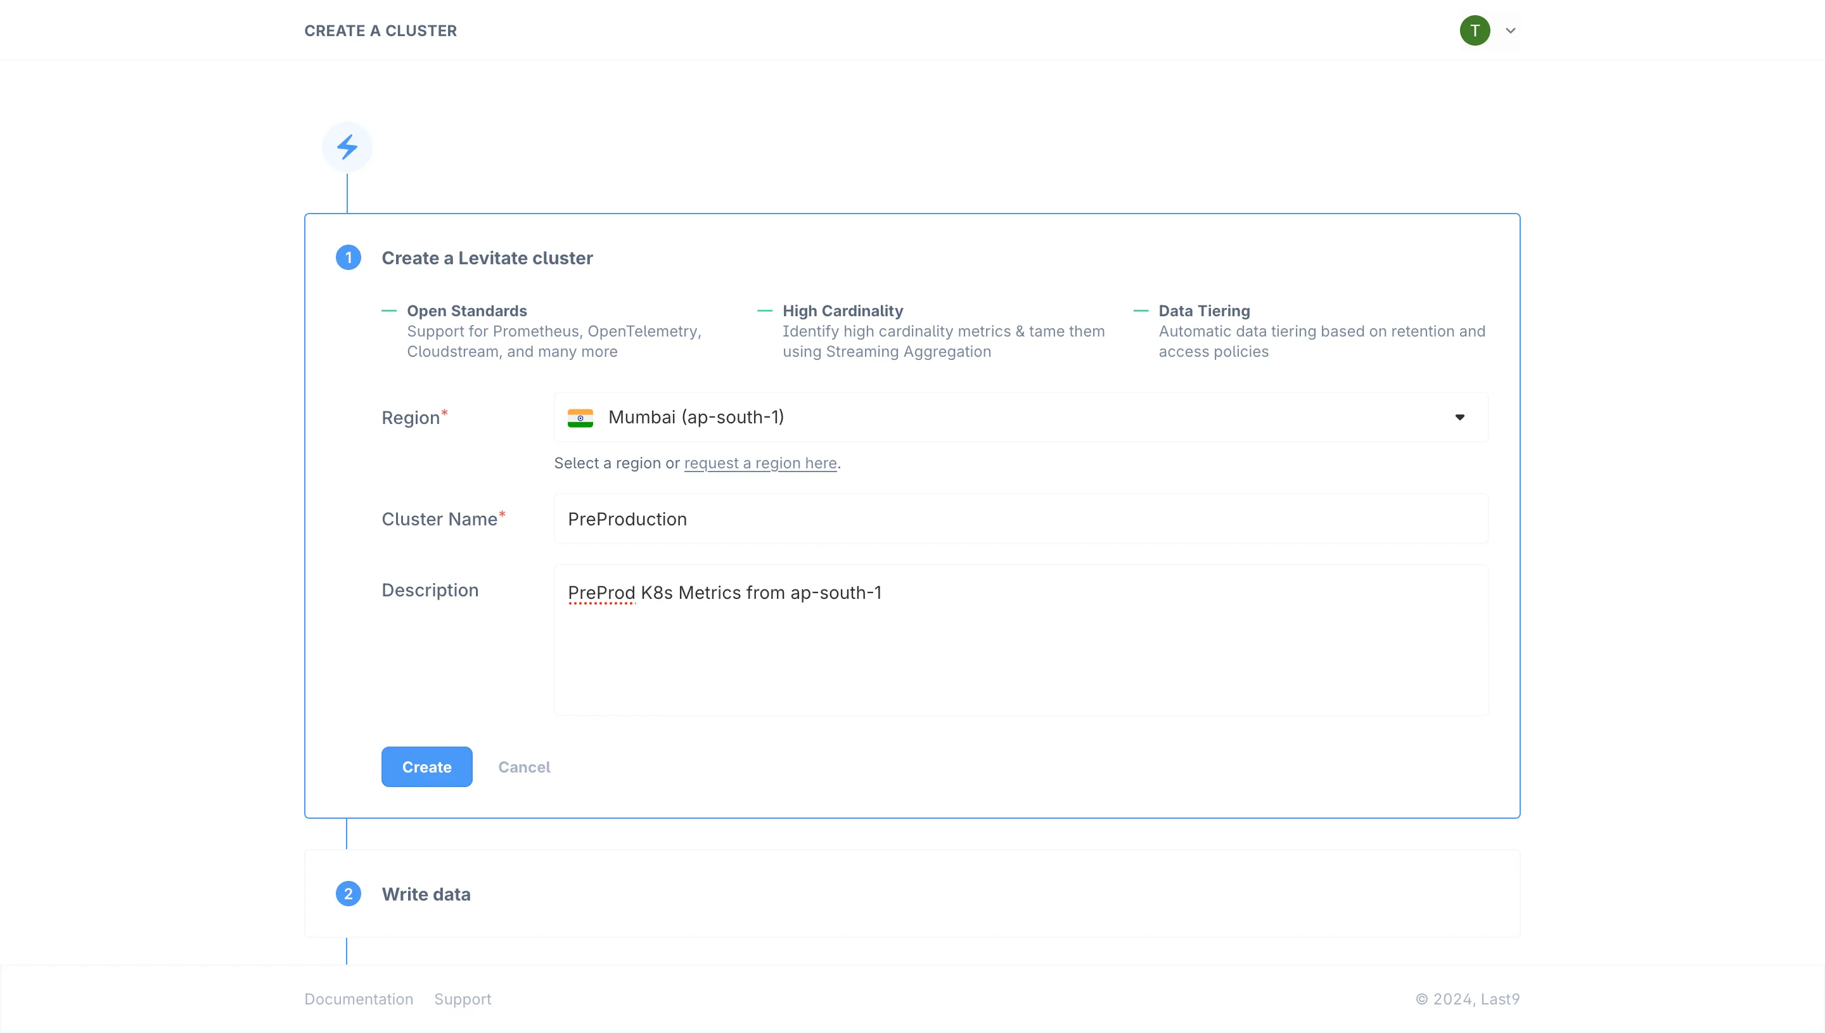Click the Create a Levitate cluster heading
Screen dimensions: 1825x1033
pos(487,259)
